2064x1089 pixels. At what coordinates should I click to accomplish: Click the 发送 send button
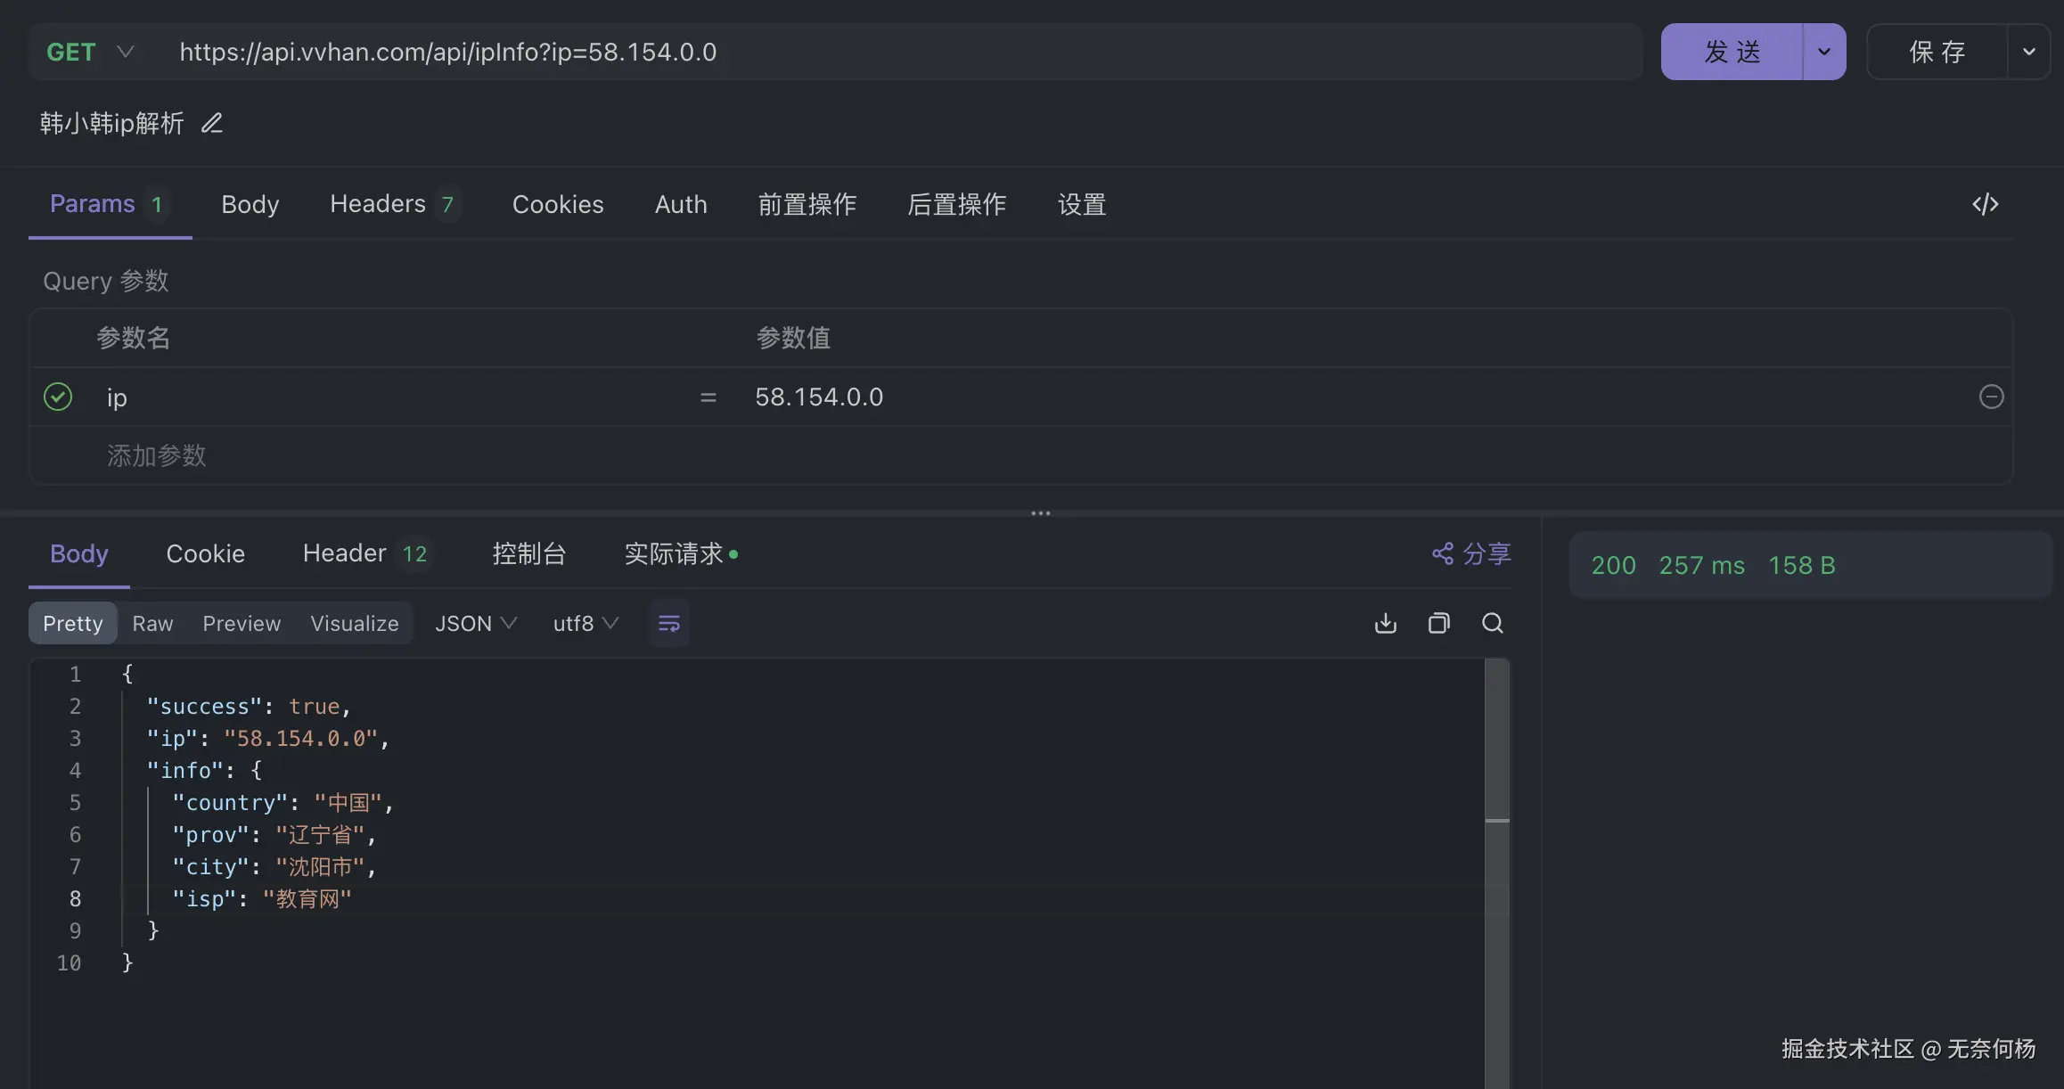pos(1732,52)
